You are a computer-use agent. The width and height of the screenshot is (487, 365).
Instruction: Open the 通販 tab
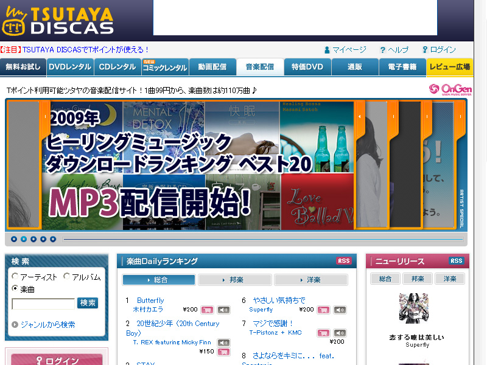pyautogui.click(x=355, y=67)
